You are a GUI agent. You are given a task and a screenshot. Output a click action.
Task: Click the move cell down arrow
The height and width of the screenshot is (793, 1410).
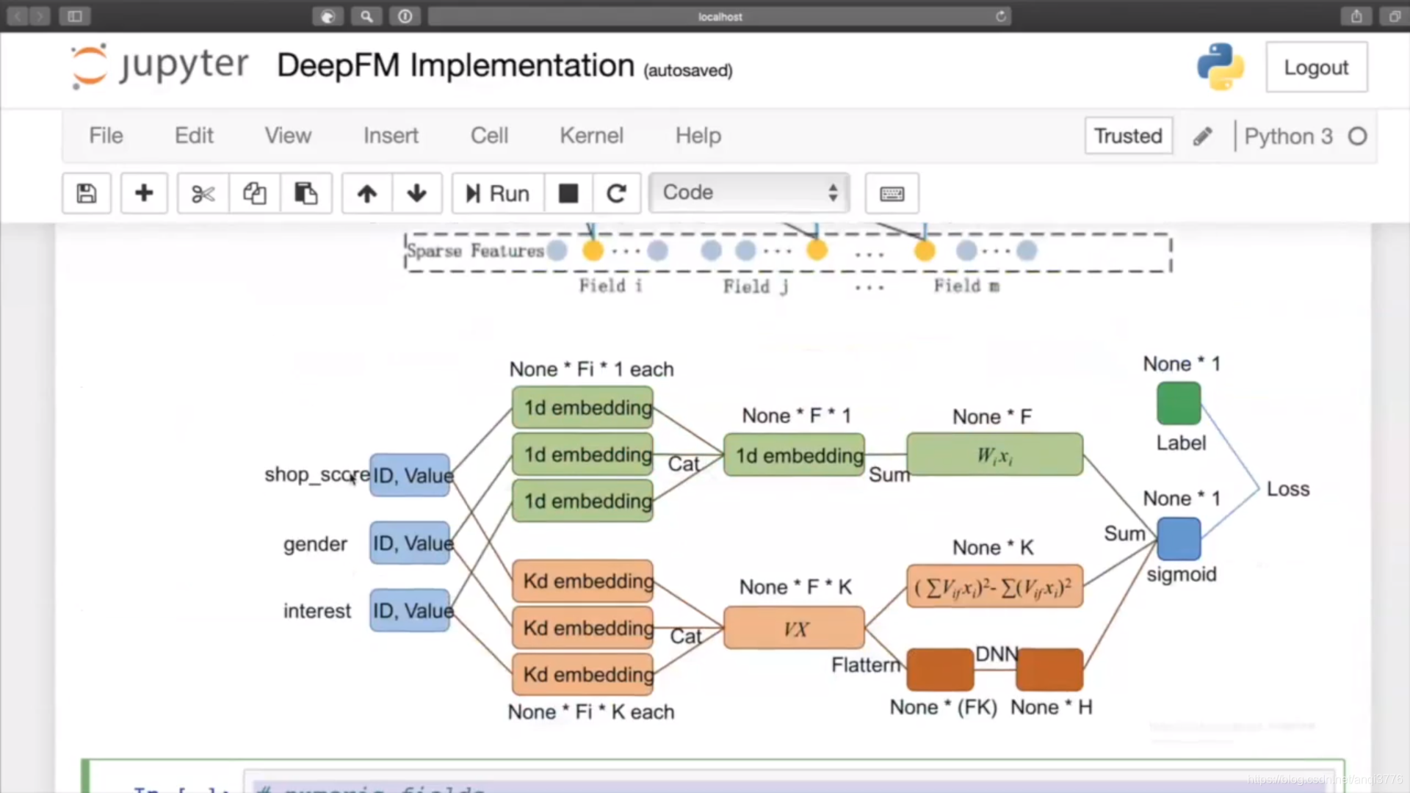pos(416,194)
